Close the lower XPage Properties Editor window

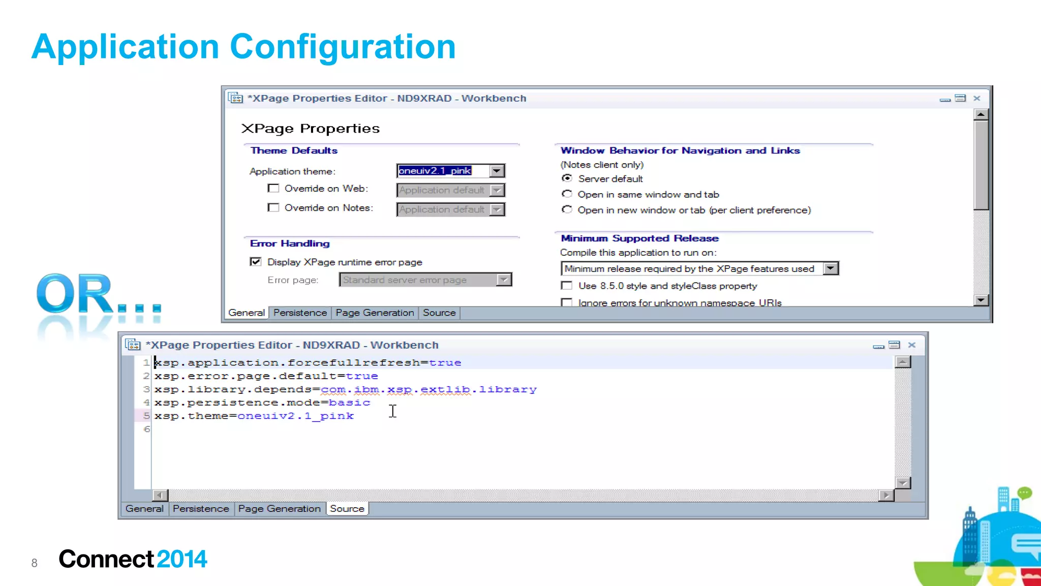912,345
